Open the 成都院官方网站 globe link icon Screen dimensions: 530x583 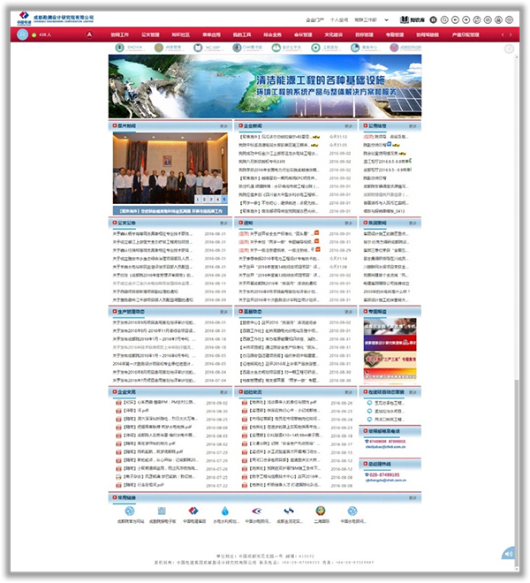pyautogui.click(x=130, y=511)
